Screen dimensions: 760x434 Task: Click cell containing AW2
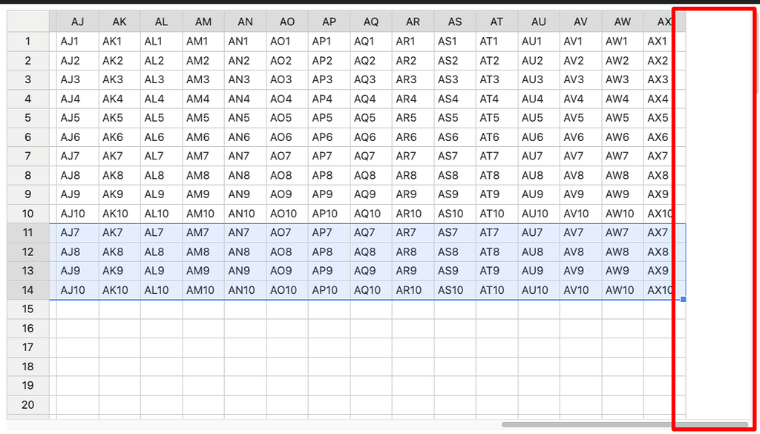click(622, 59)
